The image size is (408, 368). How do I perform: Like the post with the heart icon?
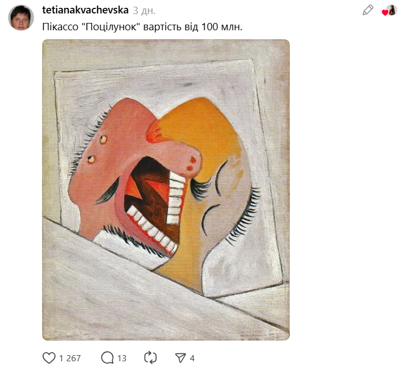coord(49,358)
